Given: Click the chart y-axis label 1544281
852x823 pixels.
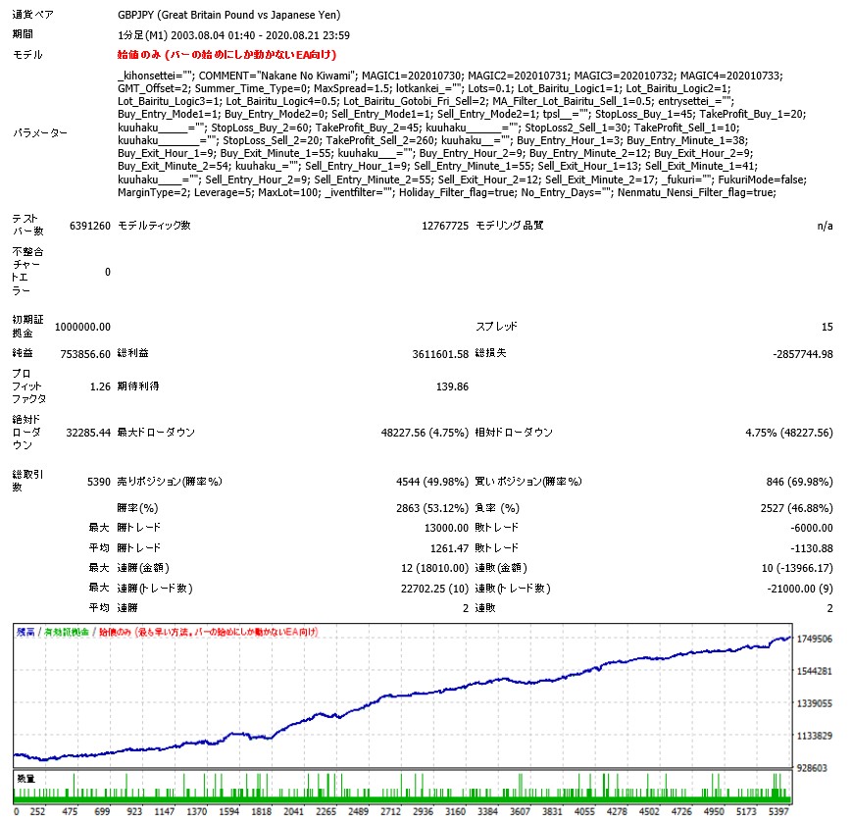Looking at the screenshot, I should (814, 671).
